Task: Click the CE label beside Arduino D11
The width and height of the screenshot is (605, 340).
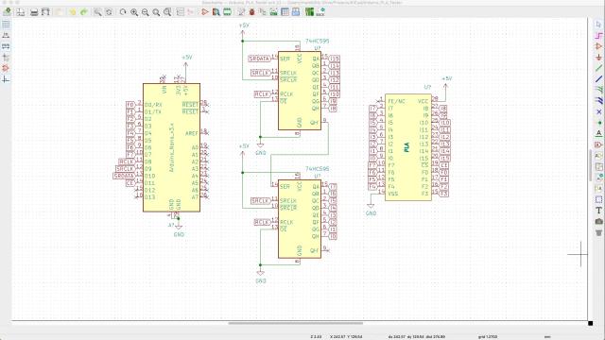Action: click(x=130, y=183)
